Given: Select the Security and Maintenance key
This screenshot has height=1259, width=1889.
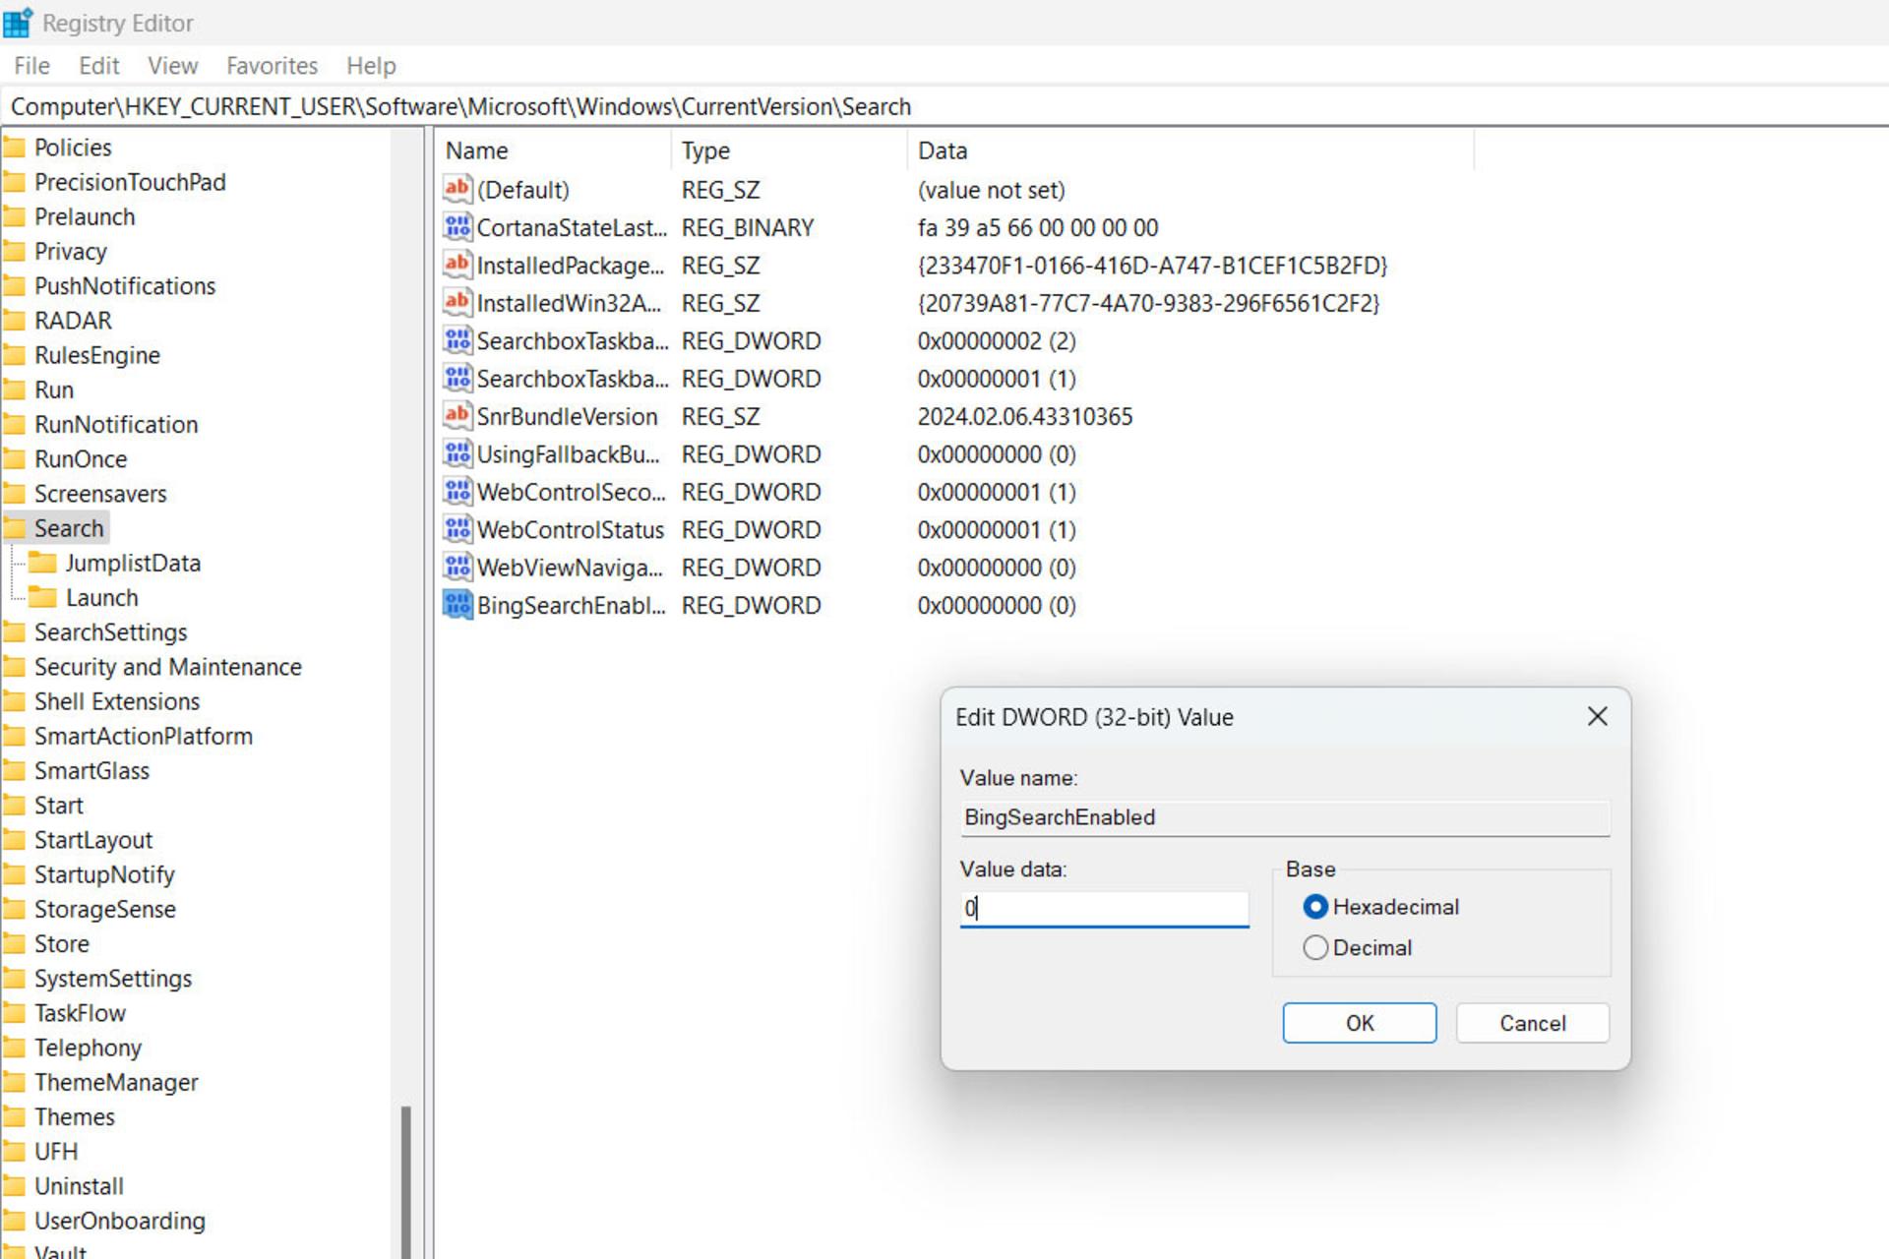Looking at the screenshot, I should coord(168,667).
